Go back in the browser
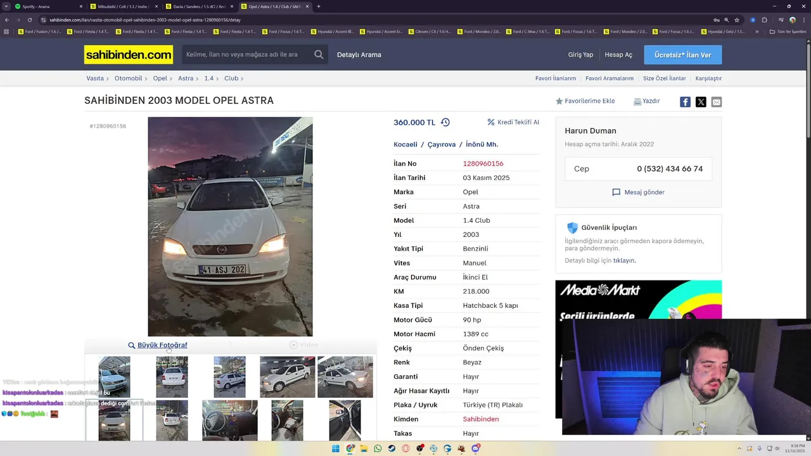The image size is (811, 456). [x=6, y=20]
